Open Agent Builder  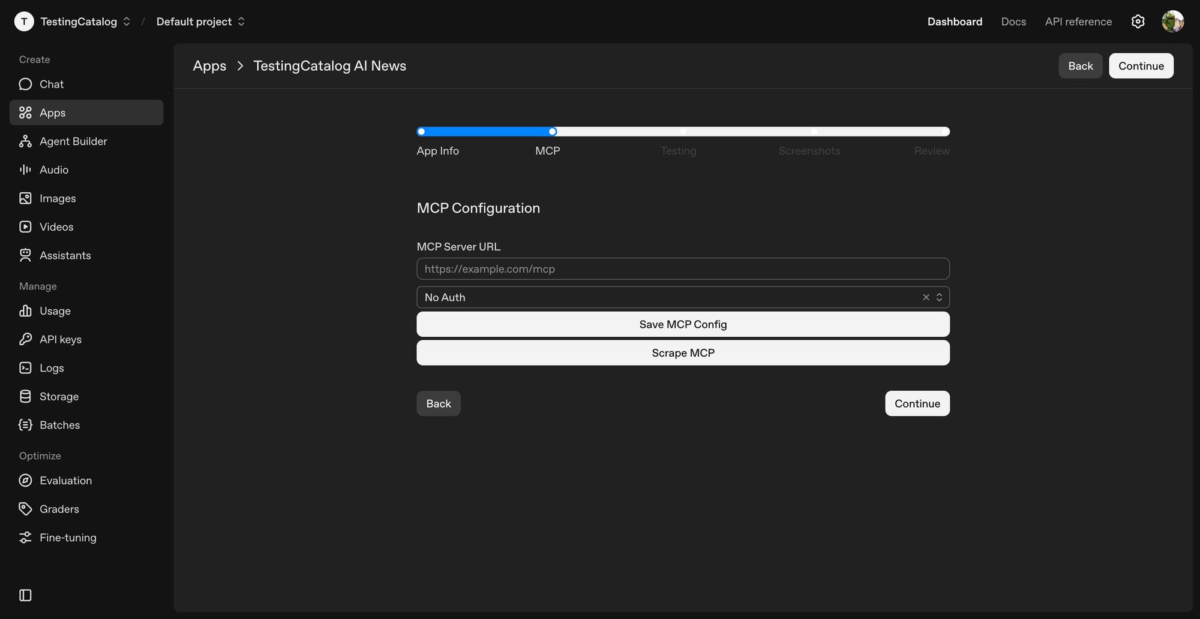[x=73, y=141]
